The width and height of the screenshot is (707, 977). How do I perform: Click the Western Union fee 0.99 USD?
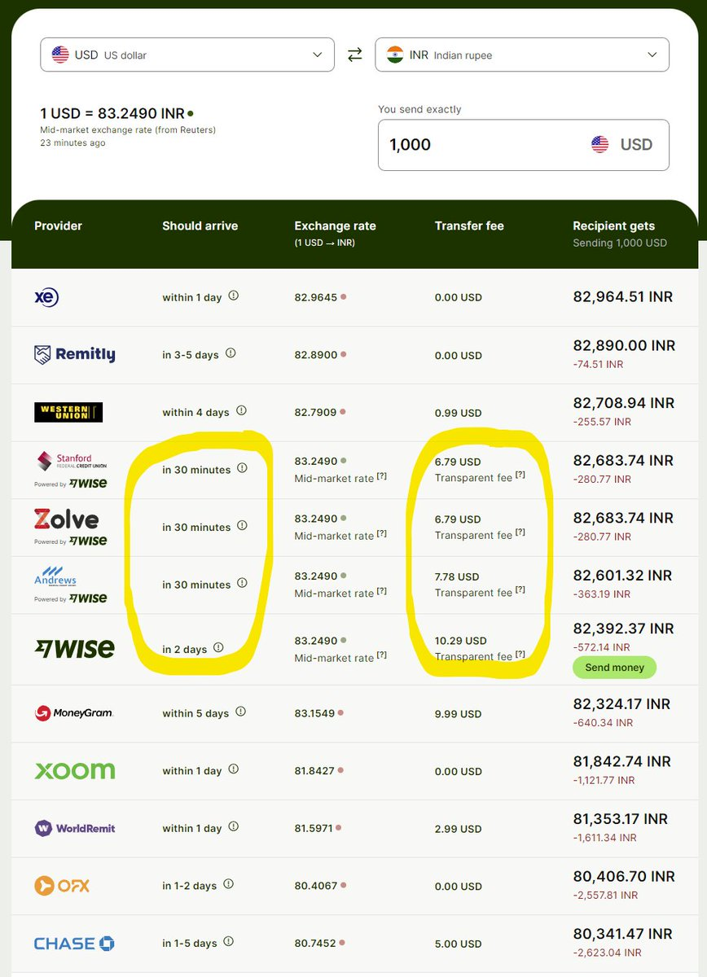point(459,412)
